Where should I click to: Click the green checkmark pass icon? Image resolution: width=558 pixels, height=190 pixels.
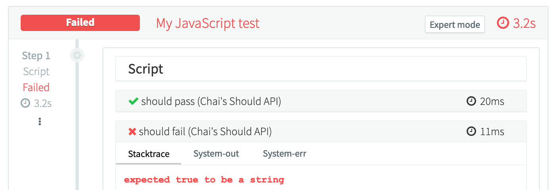pyautogui.click(x=134, y=102)
